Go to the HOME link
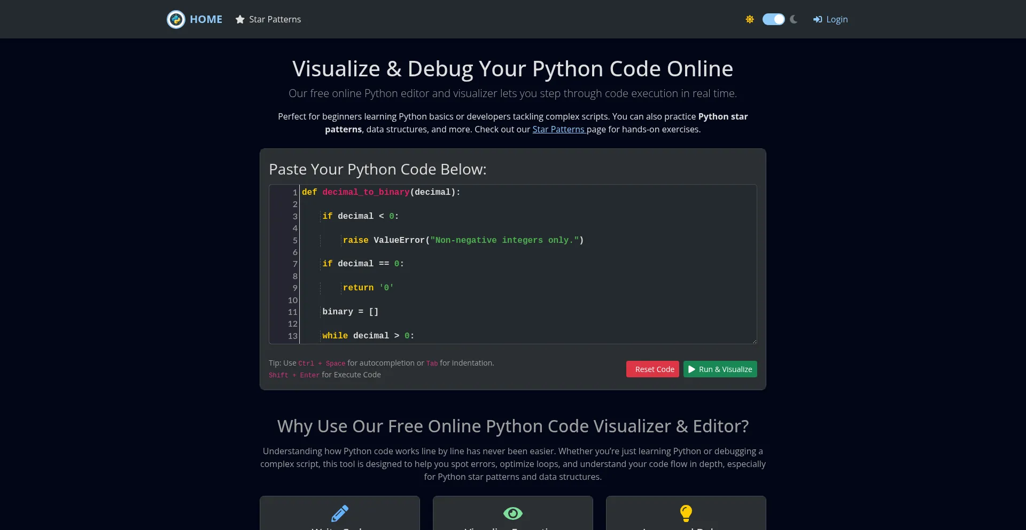 click(206, 19)
